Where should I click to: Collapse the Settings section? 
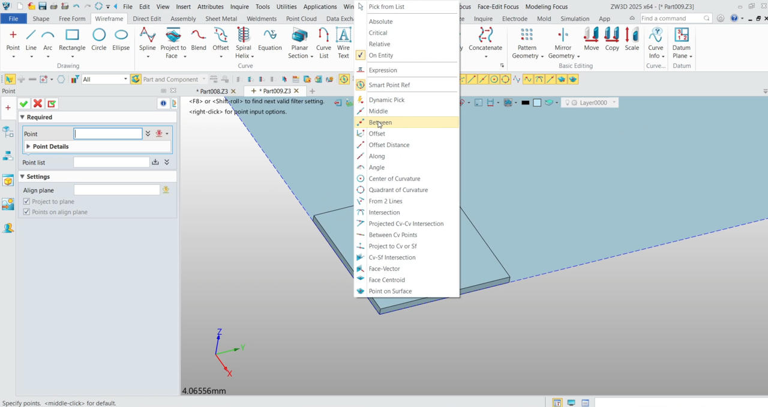coord(22,176)
